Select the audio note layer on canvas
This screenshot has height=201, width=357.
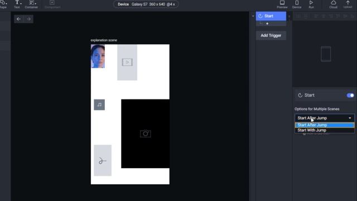99,104
